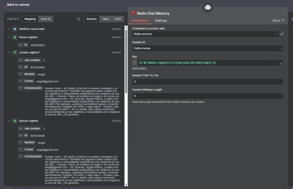
Task: Click the robot agent icon at the top
Action: [207, 7]
